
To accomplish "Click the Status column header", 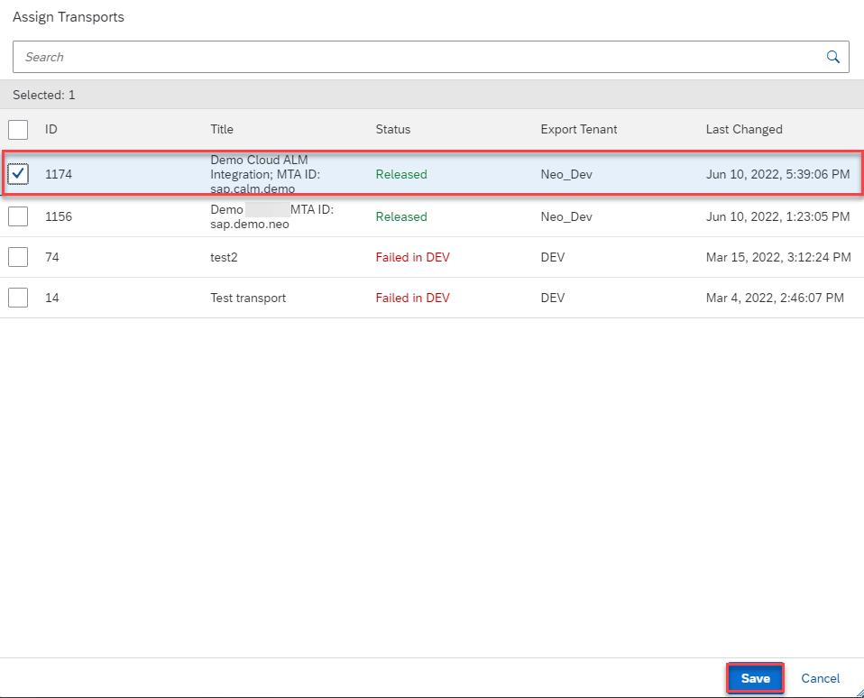I will (393, 130).
